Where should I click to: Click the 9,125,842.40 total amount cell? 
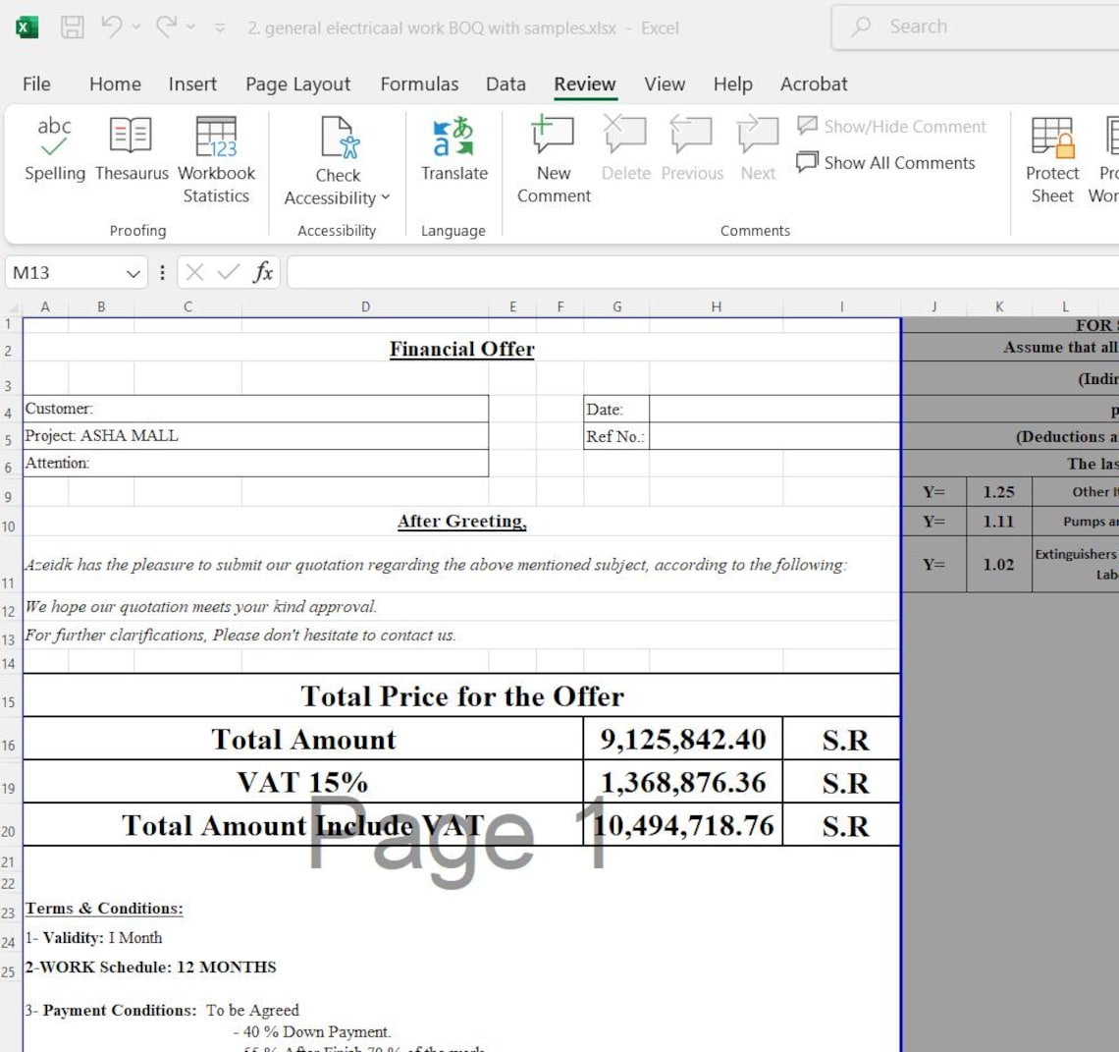pyautogui.click(x=683, y=740)
